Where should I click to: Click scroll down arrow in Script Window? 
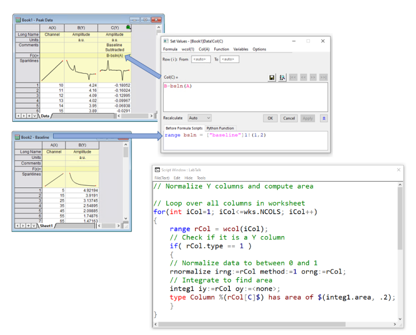[x=400, y=319]
